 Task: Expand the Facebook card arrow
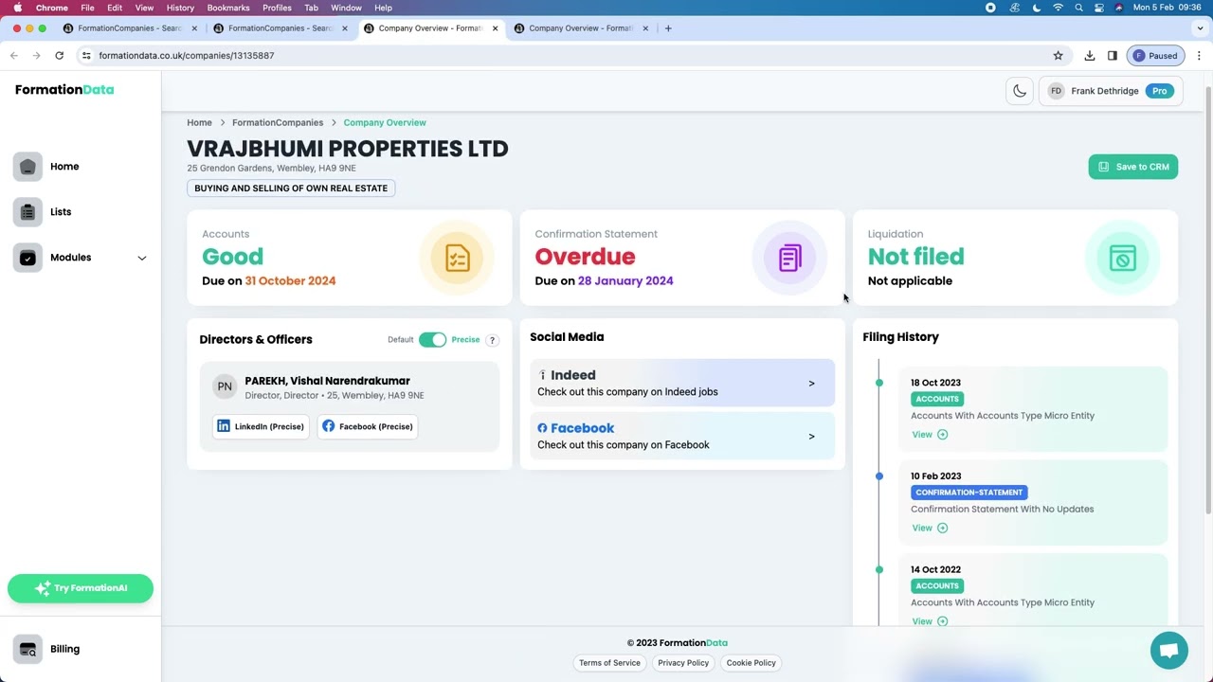click(x=811, y=437)
